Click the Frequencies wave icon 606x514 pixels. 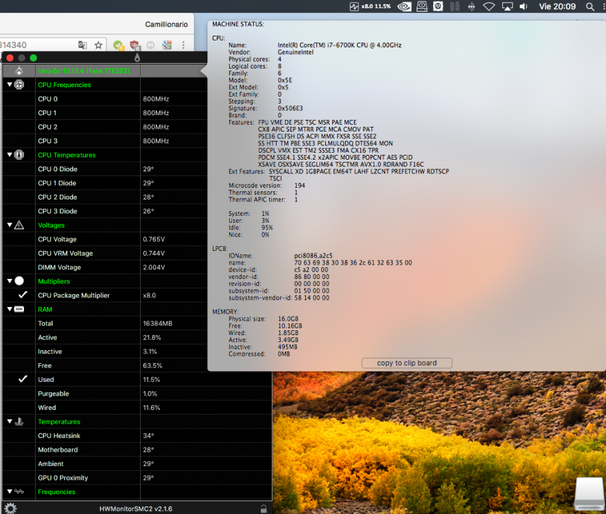point(19,491)
